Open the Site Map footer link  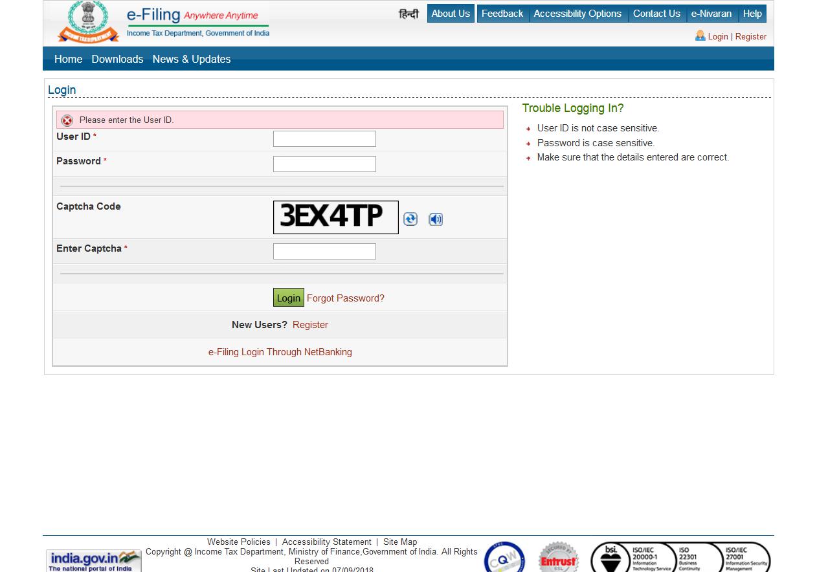click(x=400, y=542)
